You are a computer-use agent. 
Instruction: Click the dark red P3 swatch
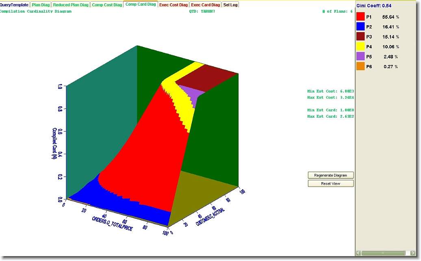pyautogui.click(x=360, y=37)
